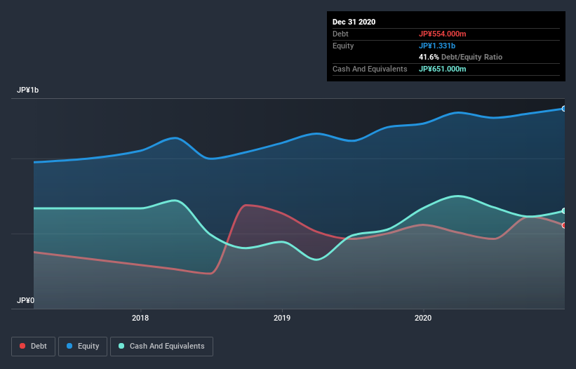Click the red Debt legend dot
This screenshot has width=576, height=369.
(x=22, y=346)
